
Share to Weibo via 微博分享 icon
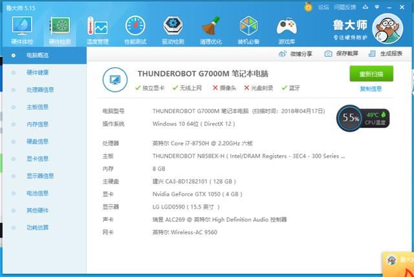[x=283, y=54]
